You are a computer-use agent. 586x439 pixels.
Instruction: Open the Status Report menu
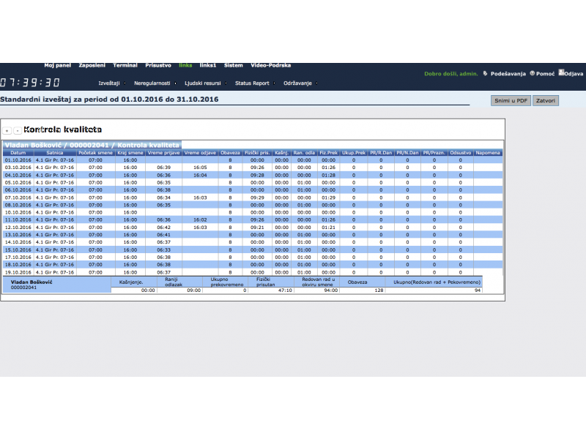point(252,83)
